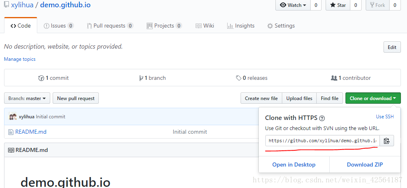This screenshot has width=407, height=188.
Task: Click the Manage topics link
Action: (x=20, y=59)
